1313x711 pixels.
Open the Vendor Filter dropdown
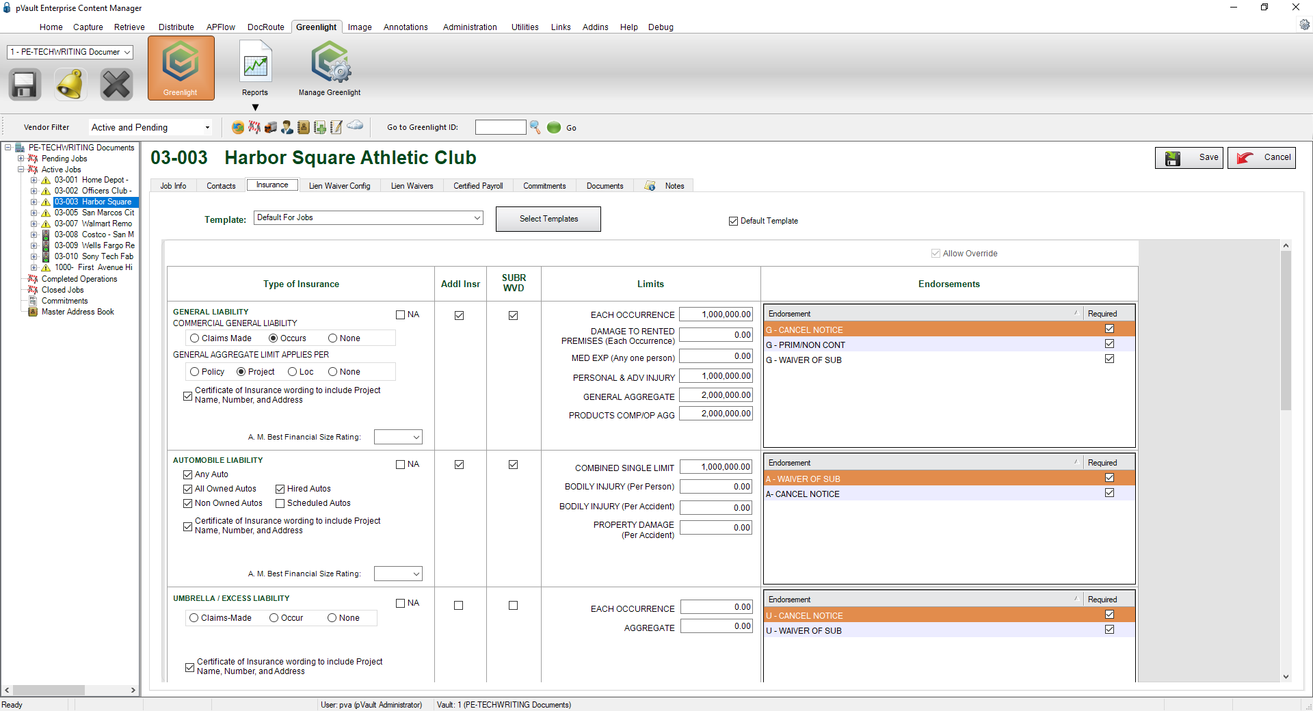[x=207, y=128]
